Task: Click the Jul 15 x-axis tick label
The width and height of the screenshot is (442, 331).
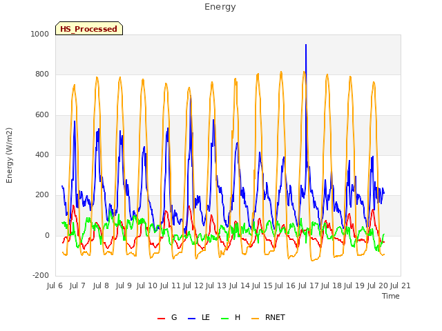Action: point(262,286)
